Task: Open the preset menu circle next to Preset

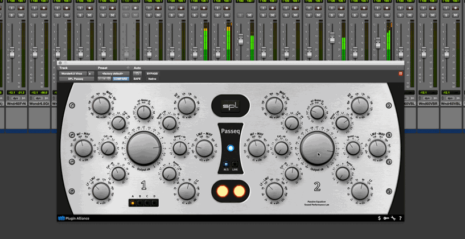Action: tap(128, 68)
